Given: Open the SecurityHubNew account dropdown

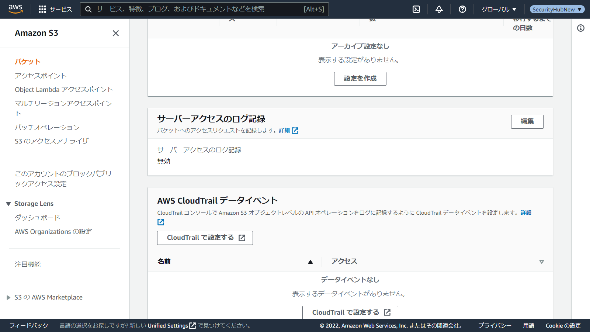Looking at the screenshot, I should point(557,9).
